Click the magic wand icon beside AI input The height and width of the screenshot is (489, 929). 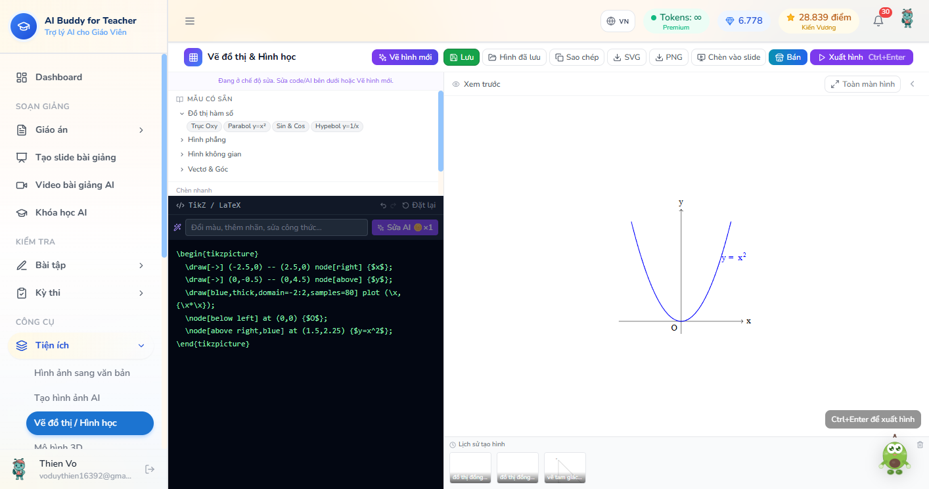tap(177, 227)
